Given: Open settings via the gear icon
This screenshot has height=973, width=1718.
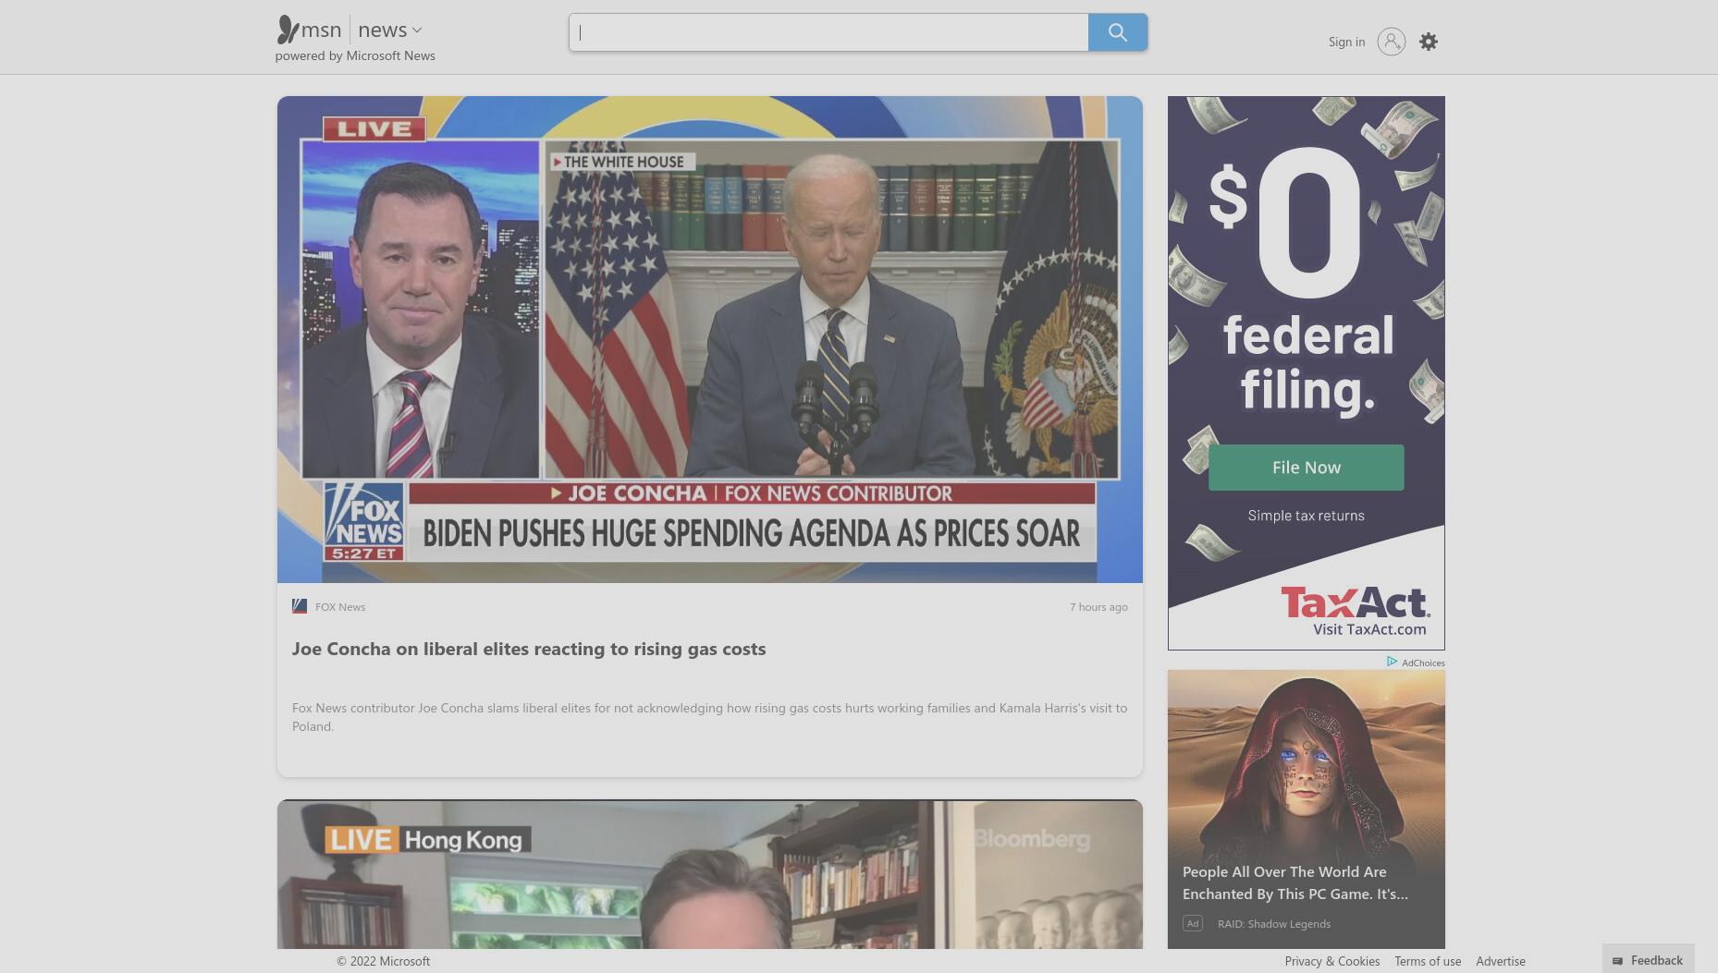Looking at the screenshot, I should pos(1429,42).
